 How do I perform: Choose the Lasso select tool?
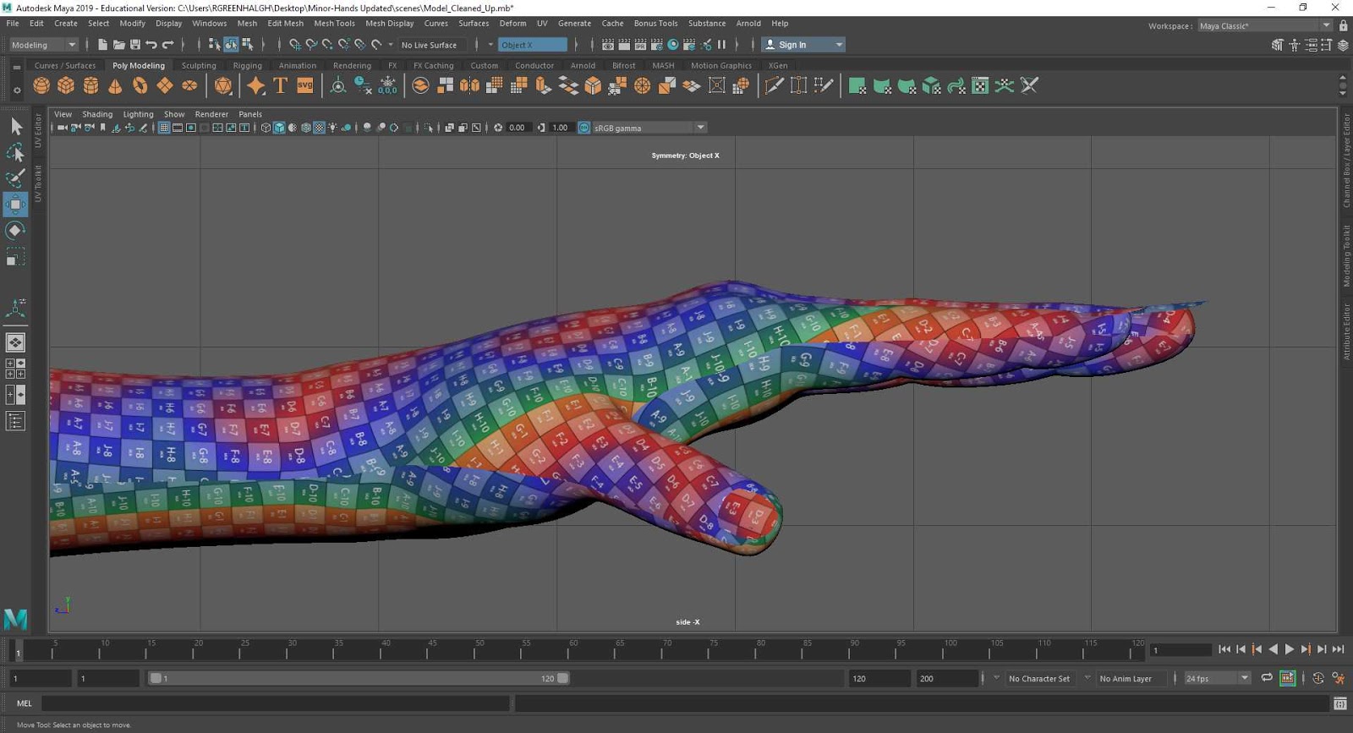click(15, 153)
